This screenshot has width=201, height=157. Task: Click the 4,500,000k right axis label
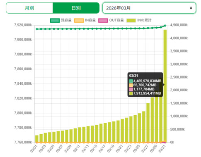point(179,25)
